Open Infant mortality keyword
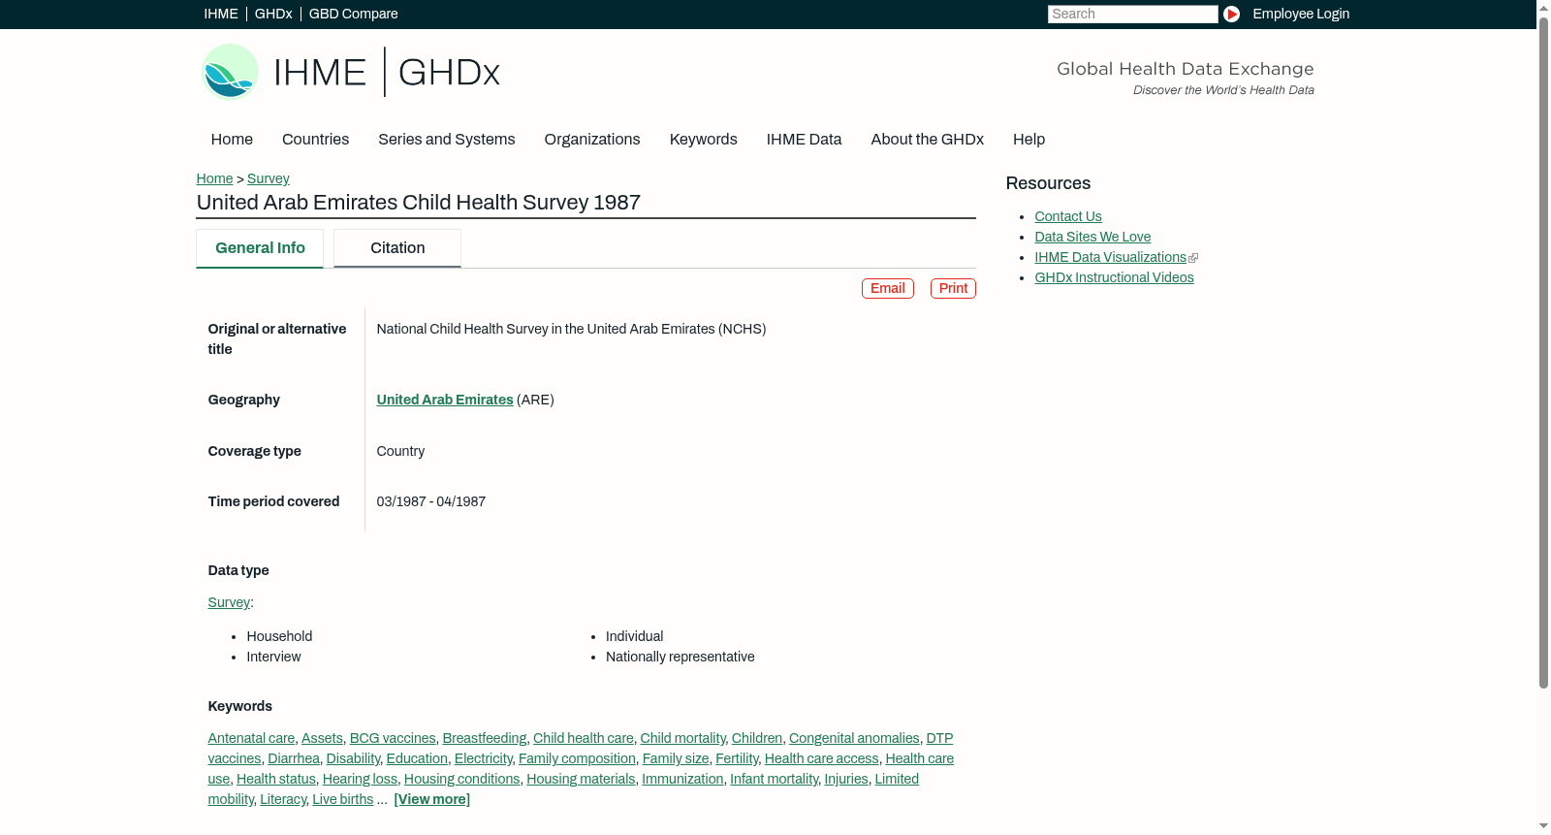 coord(774,779)
